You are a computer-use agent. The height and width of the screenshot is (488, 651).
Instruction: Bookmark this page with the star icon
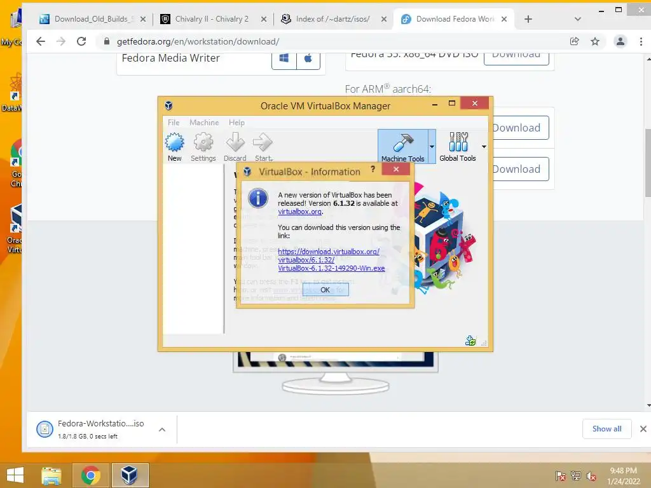pos(595,41)
